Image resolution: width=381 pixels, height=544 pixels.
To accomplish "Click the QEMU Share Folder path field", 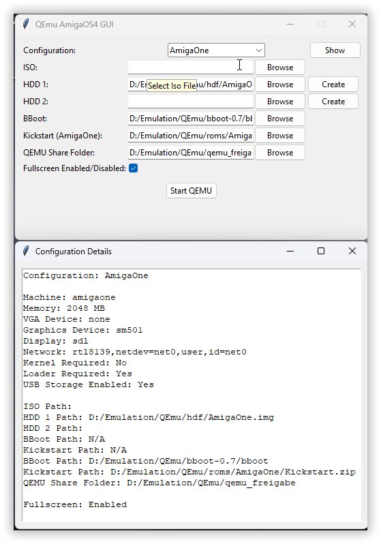I will [191, 152].
